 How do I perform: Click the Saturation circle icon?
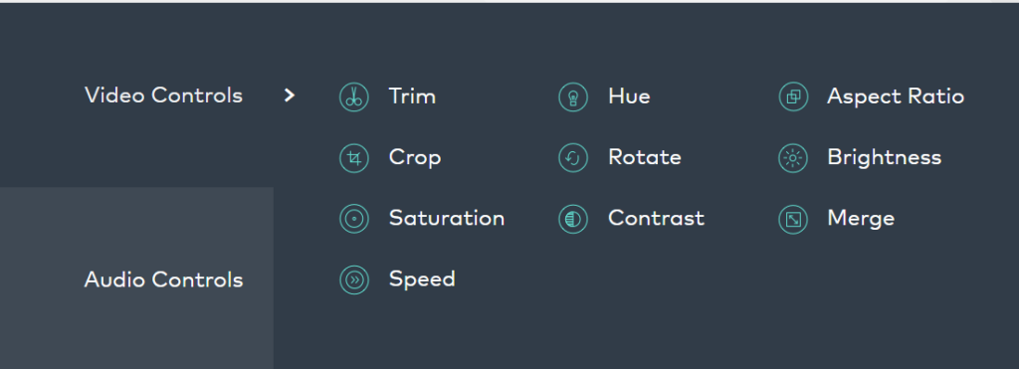click(354, 218)
